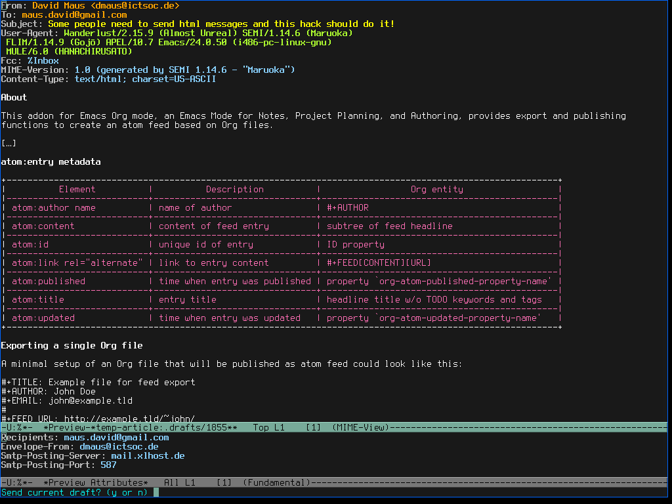Screen dimensions: 672x504
Task: Click Top L1 position in MIME-View mode line
Action: [x=268, y=427]
